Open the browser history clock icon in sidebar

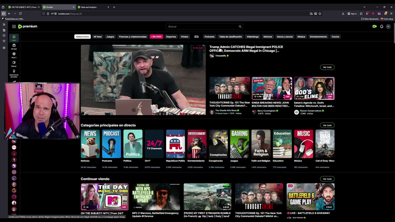pyautogui.click(x=4, y=35)
